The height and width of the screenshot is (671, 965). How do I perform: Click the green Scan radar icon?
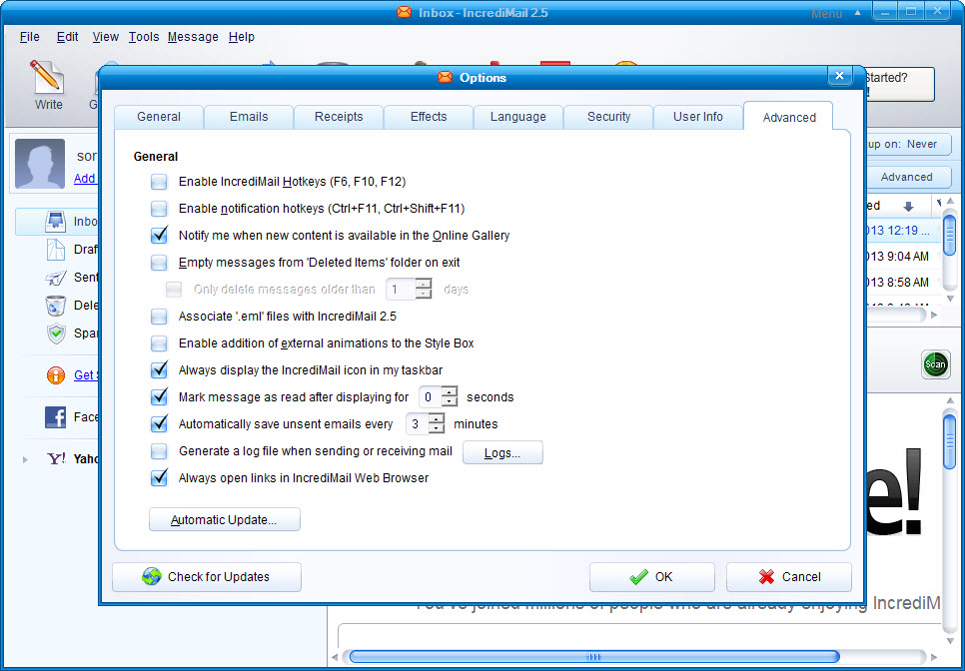click(935, 364)
